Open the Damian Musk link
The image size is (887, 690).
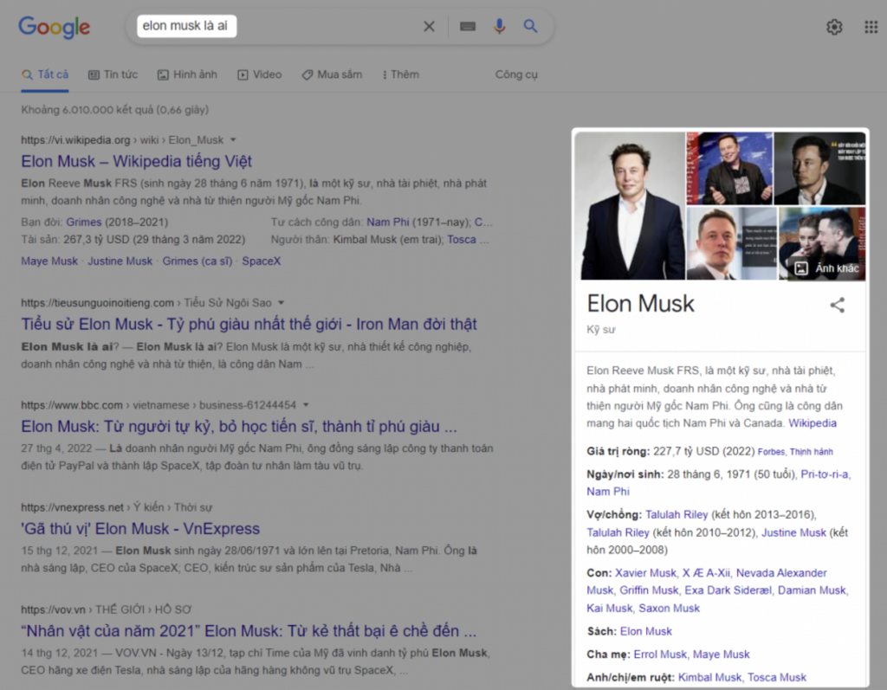point(812,590)
